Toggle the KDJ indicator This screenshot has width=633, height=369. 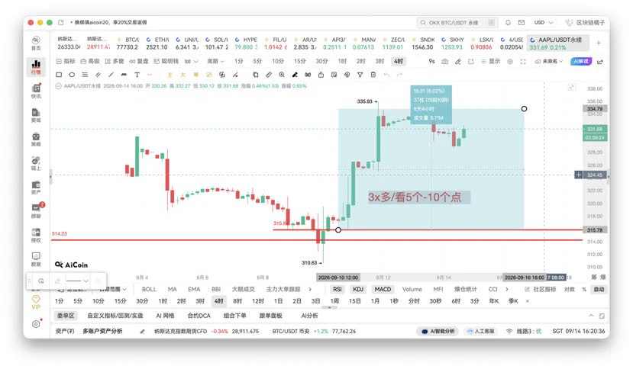[358, 289]
